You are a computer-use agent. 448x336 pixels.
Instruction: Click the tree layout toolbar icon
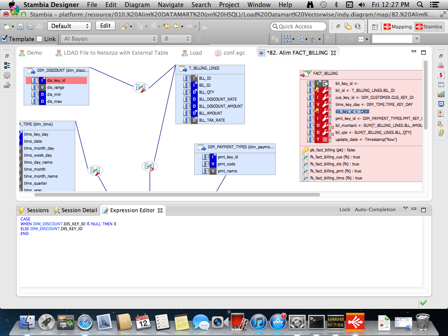coord(313,39)
